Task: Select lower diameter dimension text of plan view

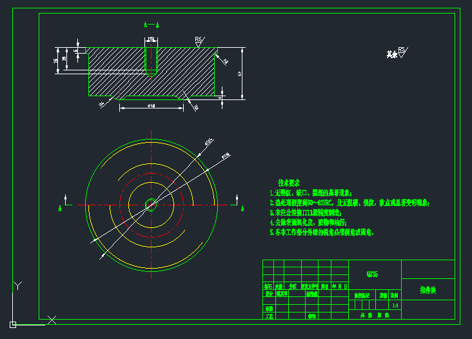Action: (x=226, y=156)
